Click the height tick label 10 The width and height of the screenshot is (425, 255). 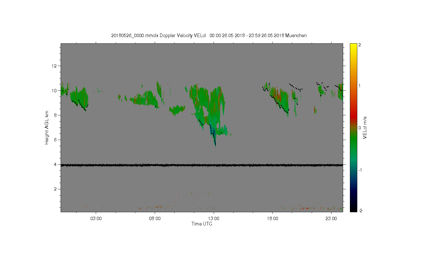pyautogui.click(x=54, y=91)
